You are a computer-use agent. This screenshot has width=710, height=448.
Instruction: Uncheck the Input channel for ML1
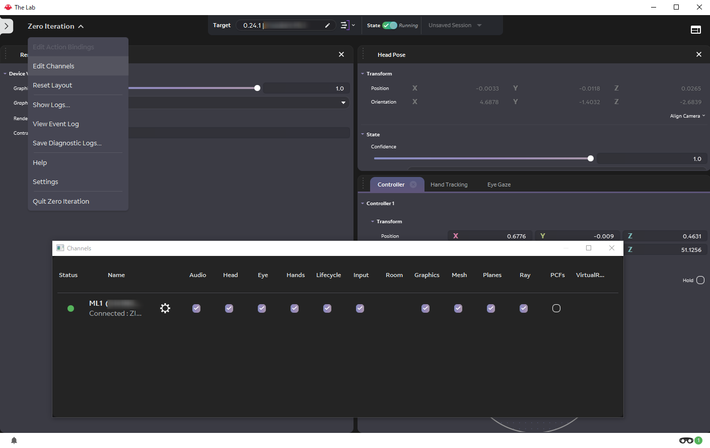(x=360, y=308)
